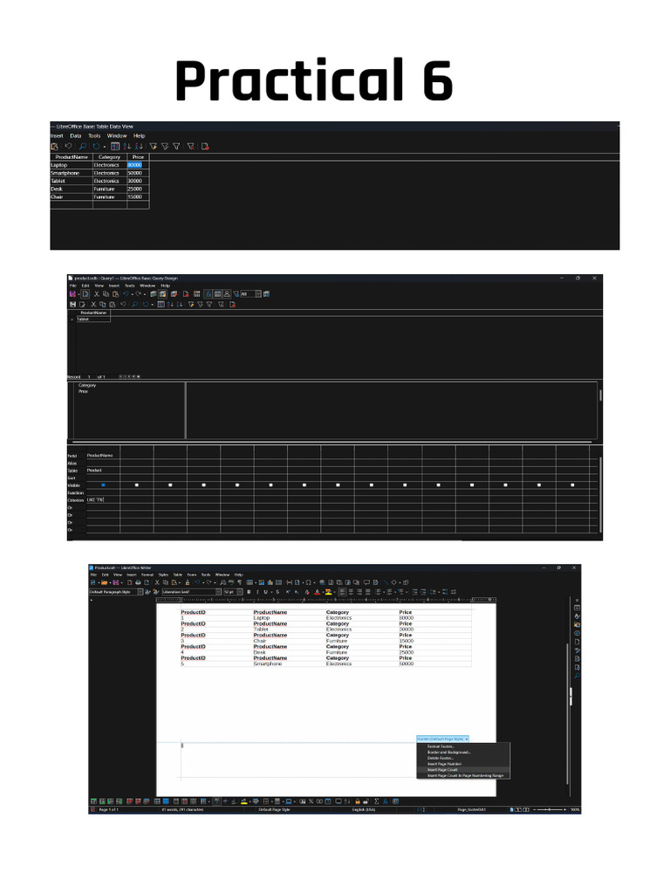Click the AutoFilter funnel icon in Table Data View
The height and width of the screenshot is (894, 670).
coord(154,147)
